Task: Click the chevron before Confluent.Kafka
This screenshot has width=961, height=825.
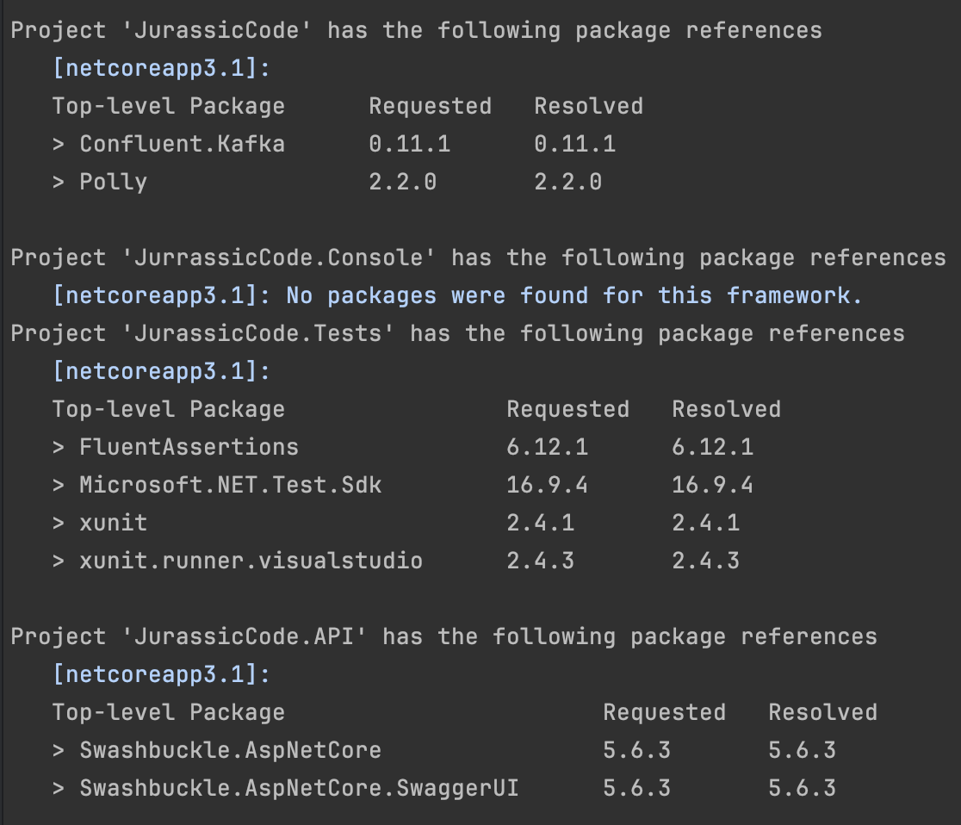Action: [59, 144]
